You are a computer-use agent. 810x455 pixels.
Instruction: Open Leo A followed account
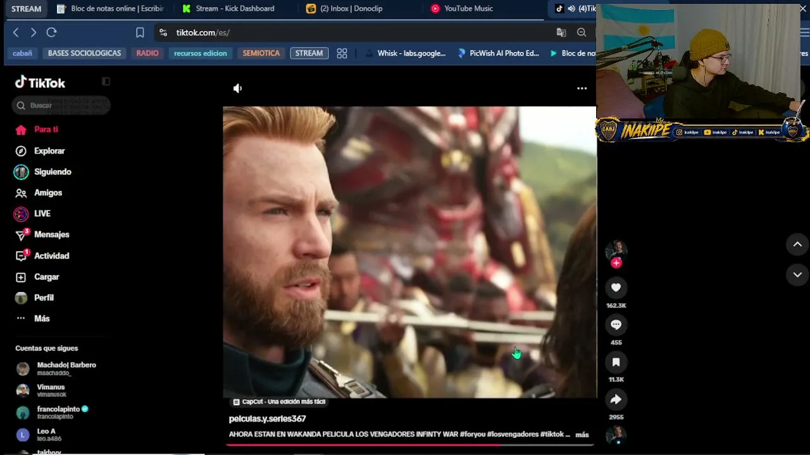[39, 435]
